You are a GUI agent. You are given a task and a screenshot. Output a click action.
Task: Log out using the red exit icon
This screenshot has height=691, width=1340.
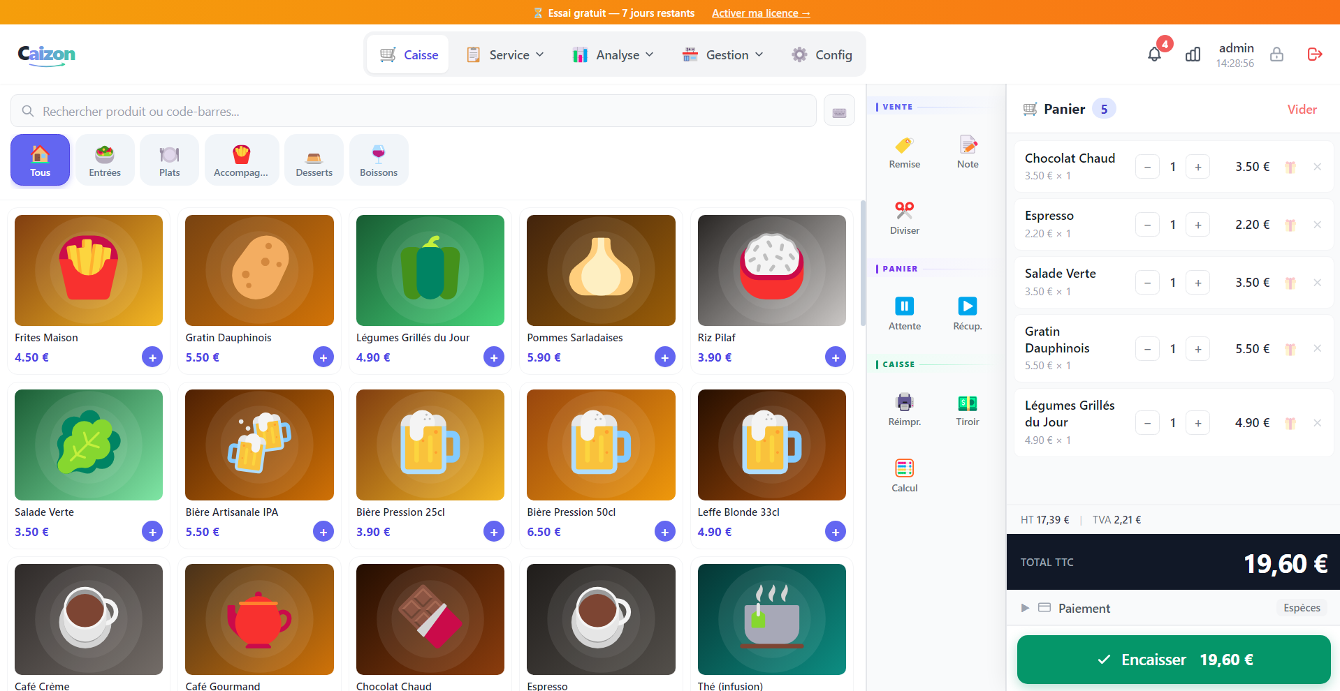coord(1314,54)
